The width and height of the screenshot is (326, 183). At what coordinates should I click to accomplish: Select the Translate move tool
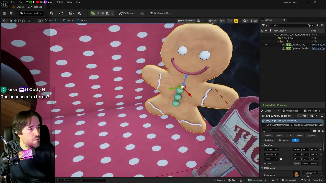(x=15, y=21)
